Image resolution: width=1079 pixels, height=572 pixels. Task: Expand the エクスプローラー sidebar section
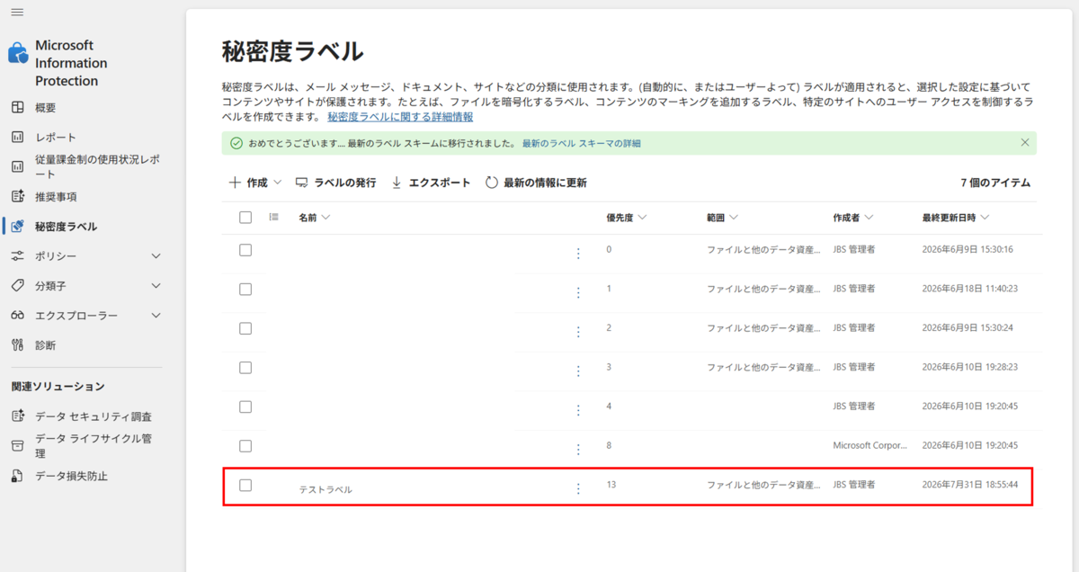[x=156, y=316]
